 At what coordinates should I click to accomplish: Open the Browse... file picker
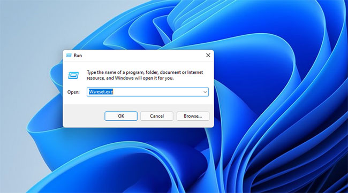coord(193,116)
